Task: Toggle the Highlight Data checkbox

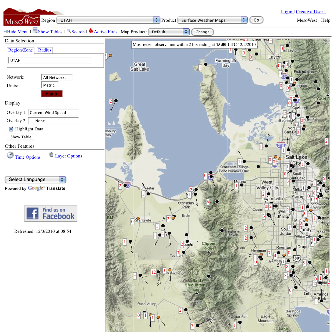Action: [x=11, y=129]
